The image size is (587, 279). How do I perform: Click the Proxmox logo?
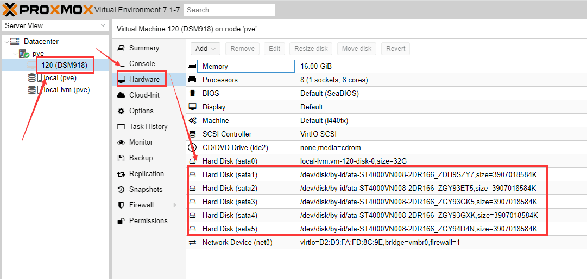pyautogui.click(x=48, y=9)
